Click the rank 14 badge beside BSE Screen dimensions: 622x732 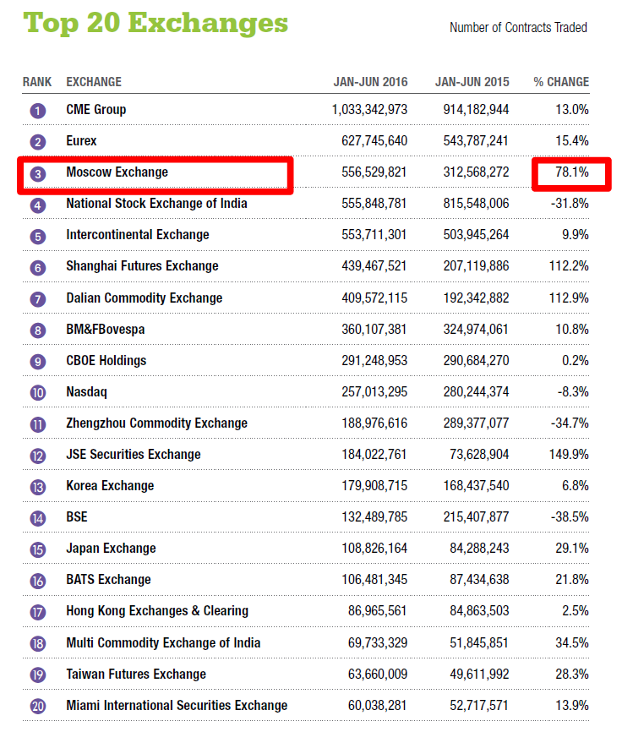[x=37, y=518]
